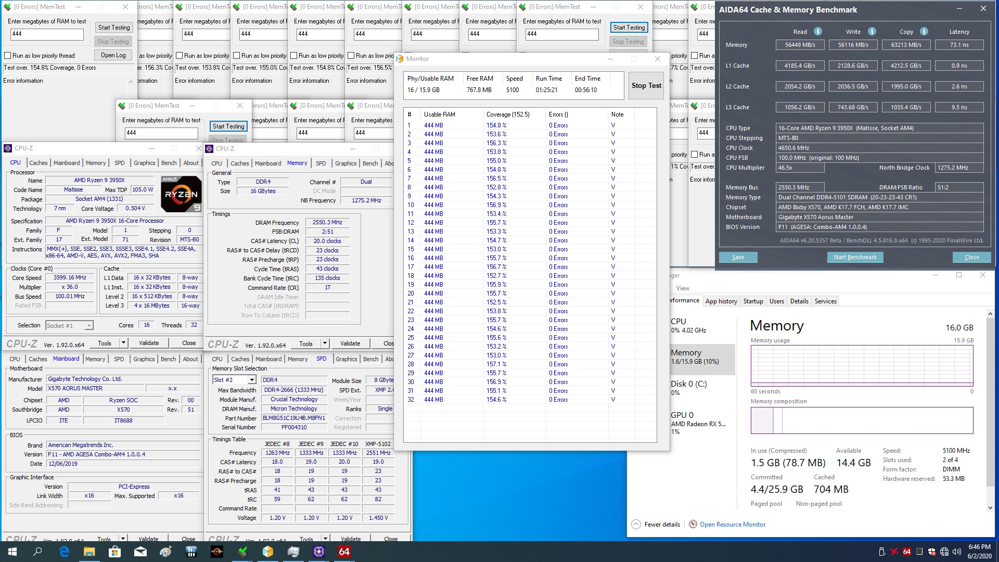Click Memory composition bar in Task Manager
The height and width of the screenshot is (562, 999).
click(862, 420)
